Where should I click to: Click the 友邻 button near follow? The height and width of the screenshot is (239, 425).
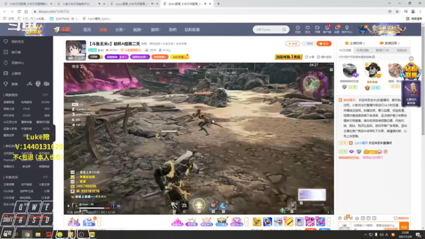(x=293, y=44)
